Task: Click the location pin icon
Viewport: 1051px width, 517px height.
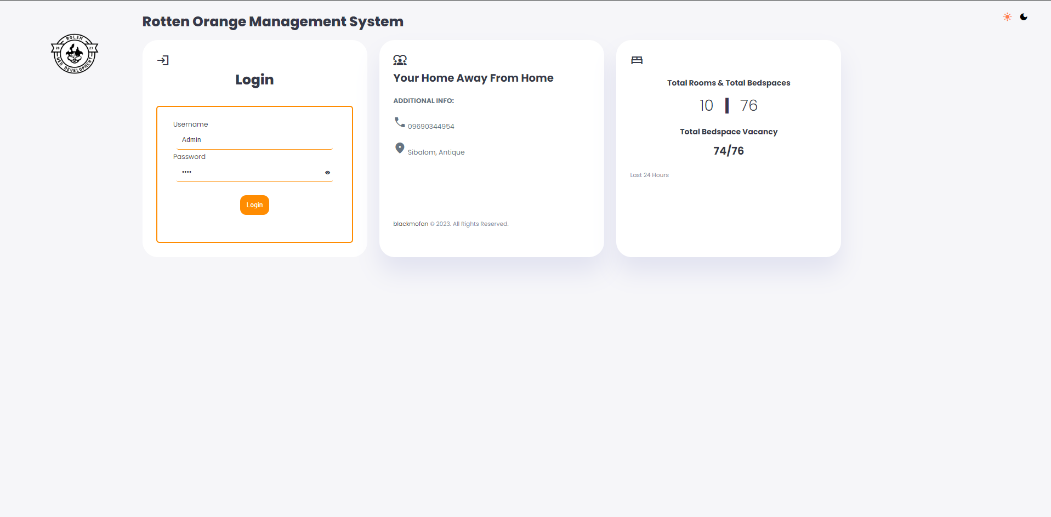Action: [400, 148]
